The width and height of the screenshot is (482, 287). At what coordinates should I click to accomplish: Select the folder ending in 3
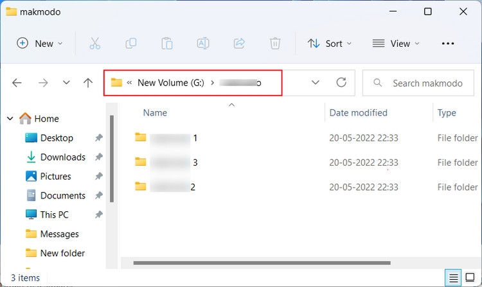pos(166,162)
